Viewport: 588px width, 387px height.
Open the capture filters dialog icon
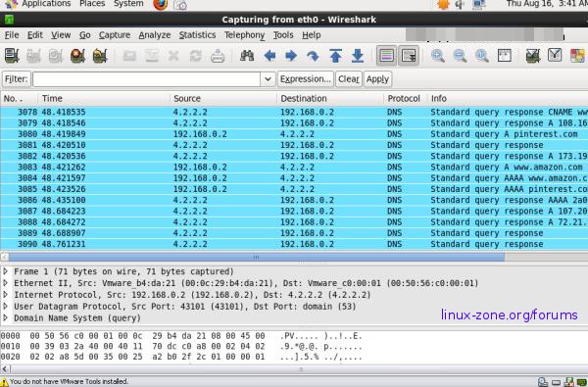click(x=533, y=56)
